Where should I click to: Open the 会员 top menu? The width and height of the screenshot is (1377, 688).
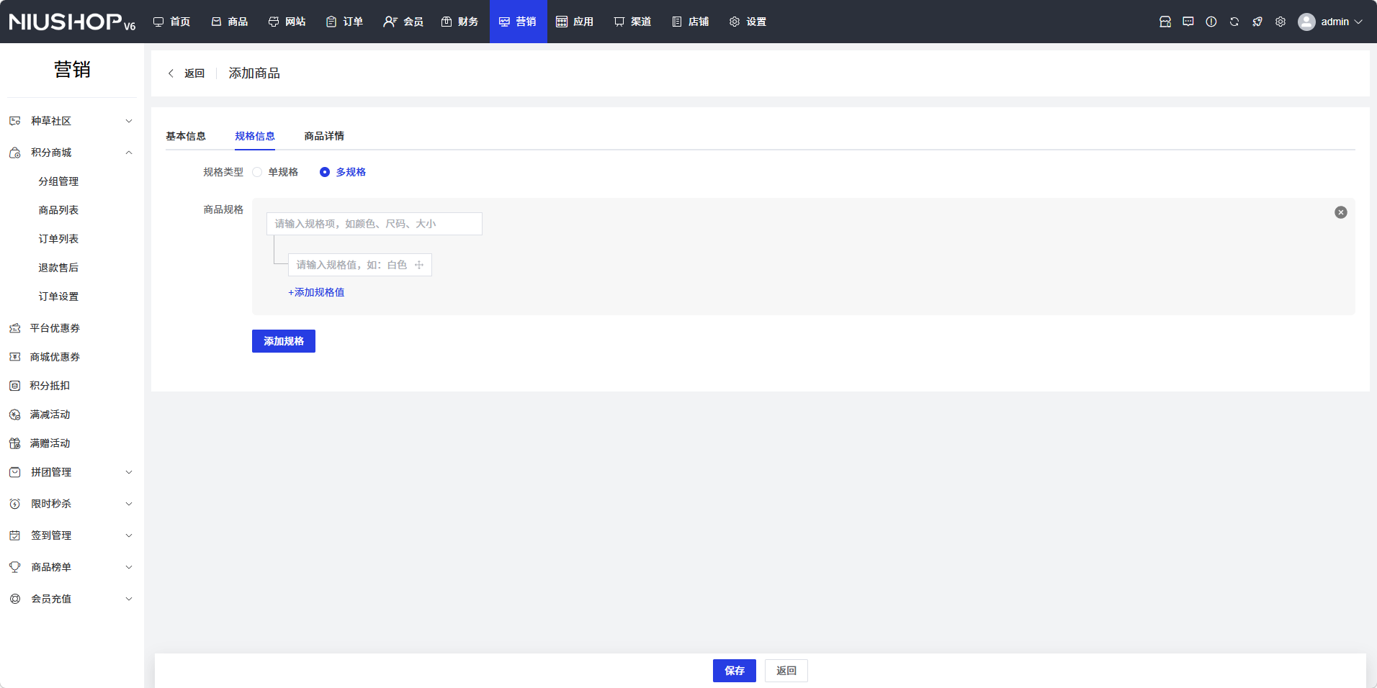403,22
